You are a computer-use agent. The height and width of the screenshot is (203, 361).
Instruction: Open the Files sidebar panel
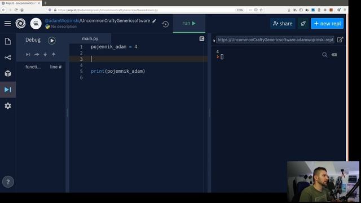click(x=8, y=41)
